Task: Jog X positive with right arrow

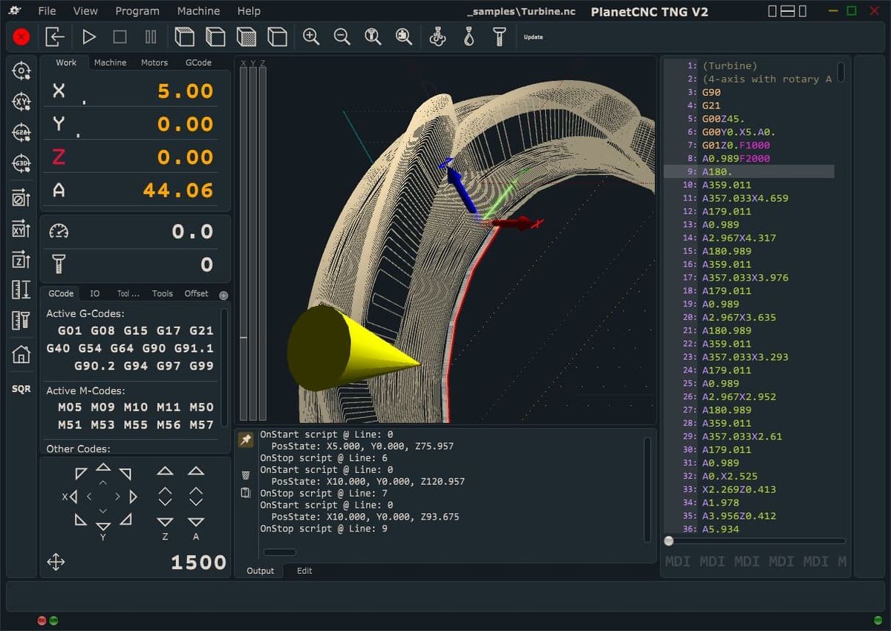Action: tap(133, 496)
